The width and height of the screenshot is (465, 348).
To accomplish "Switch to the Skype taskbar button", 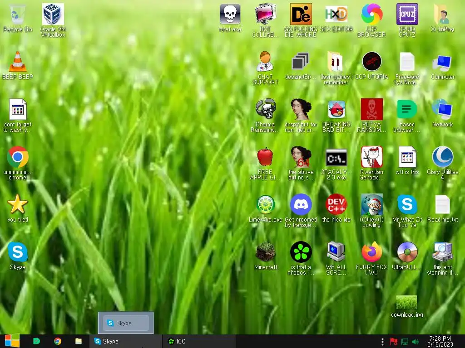I will coord(126,341).
